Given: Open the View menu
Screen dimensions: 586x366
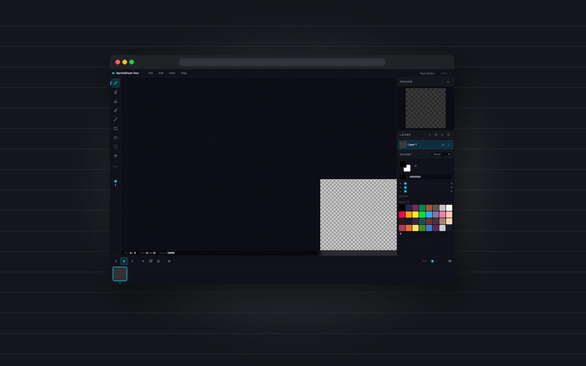Looking at the screenshot, I should pos(172,73).
